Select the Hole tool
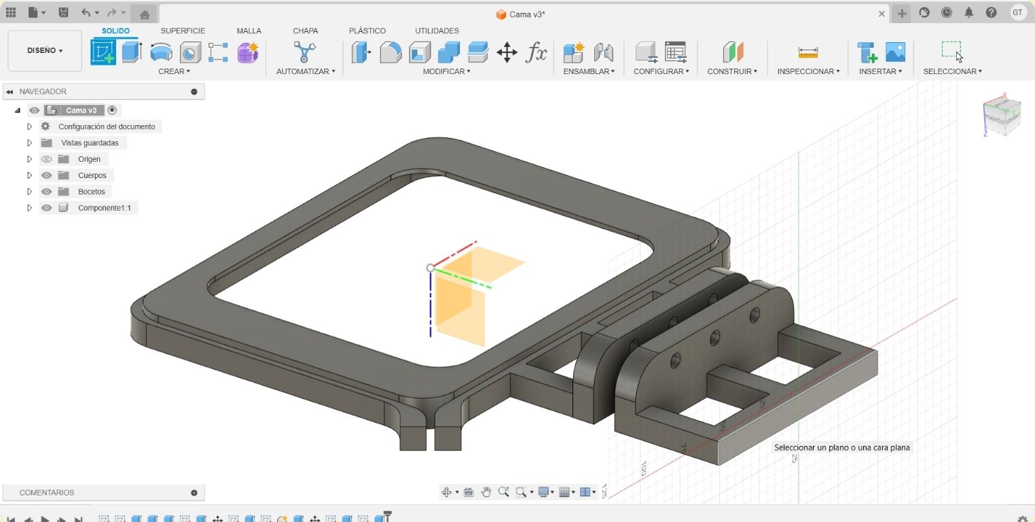Image resolution: width=1035 pixels, height=522 pixels. [190, 52]
